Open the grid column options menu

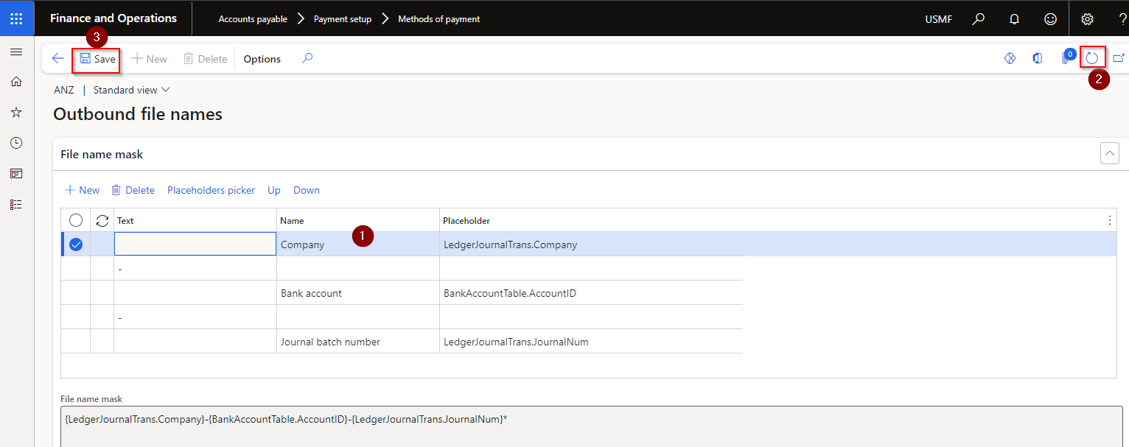(1109, 220)
